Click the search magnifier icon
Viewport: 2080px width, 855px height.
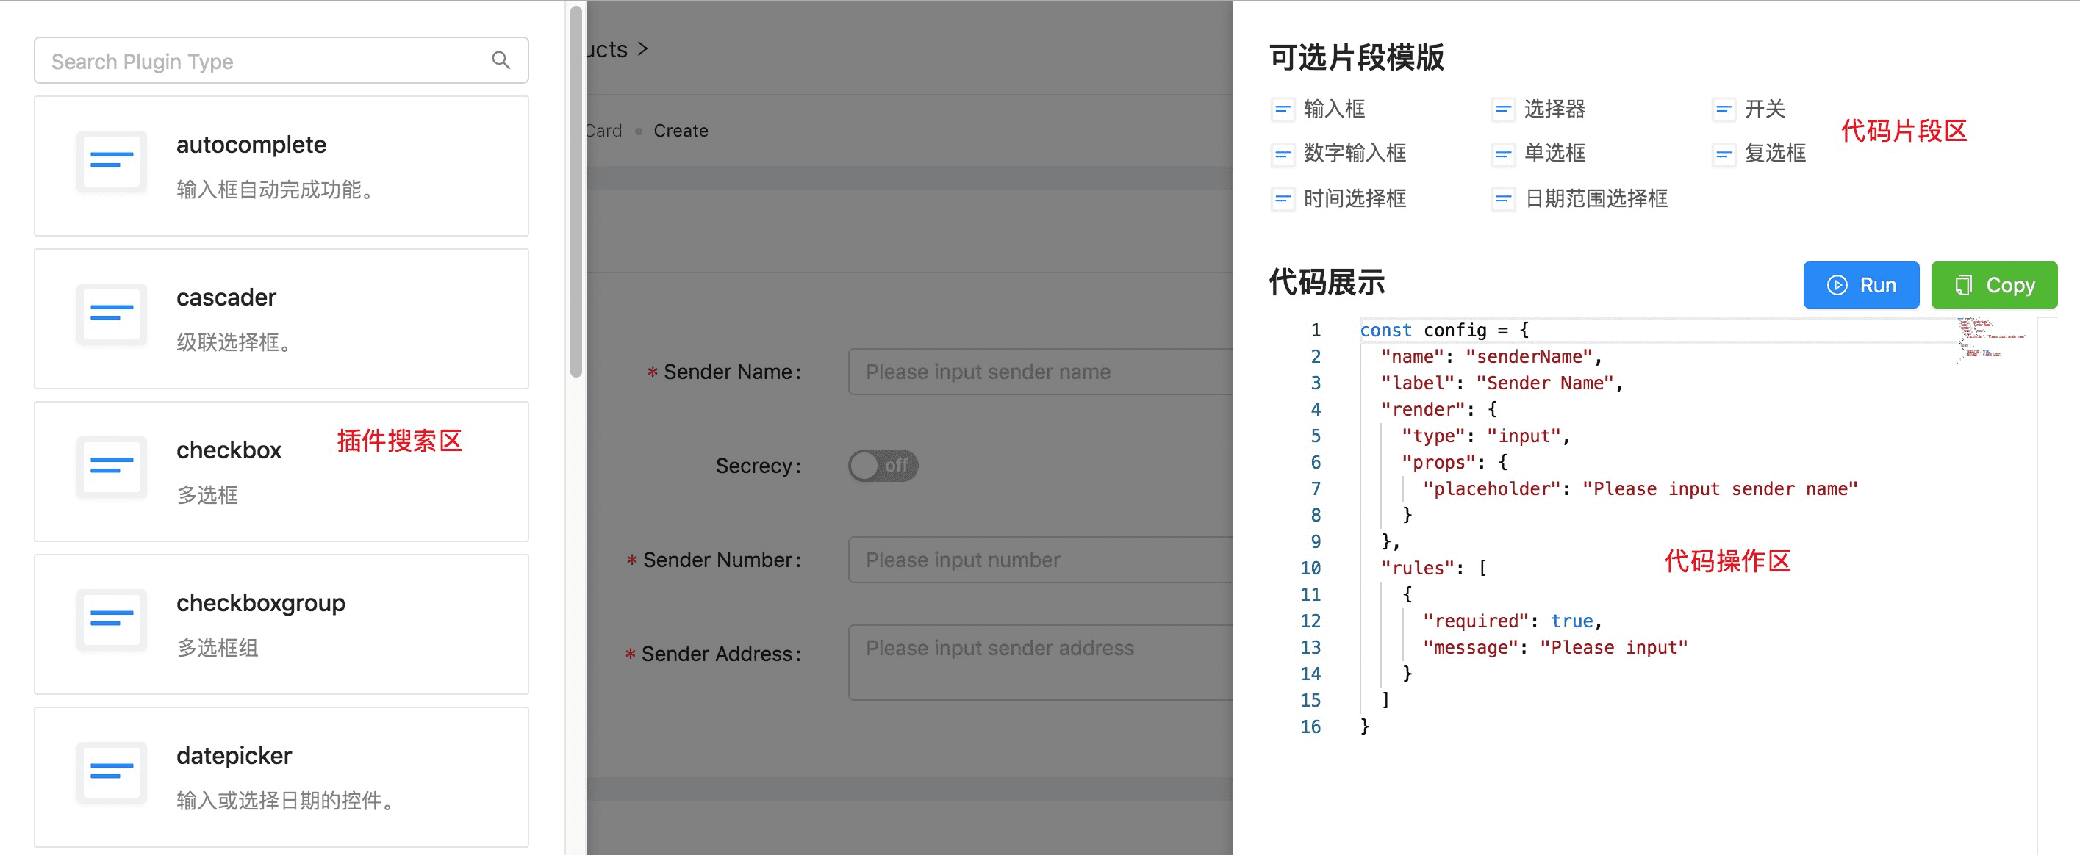501,60
